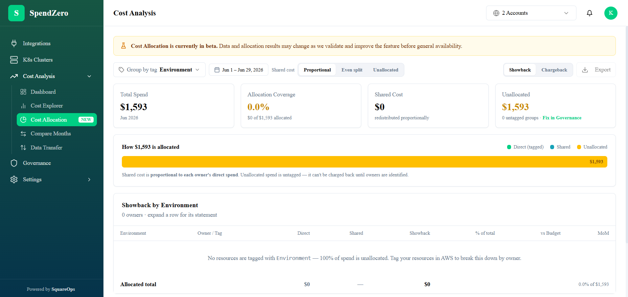Select Unallocated shared cost mode
Image resolution: width=628 pixels, height=297 pixels.
coord(386,70)
